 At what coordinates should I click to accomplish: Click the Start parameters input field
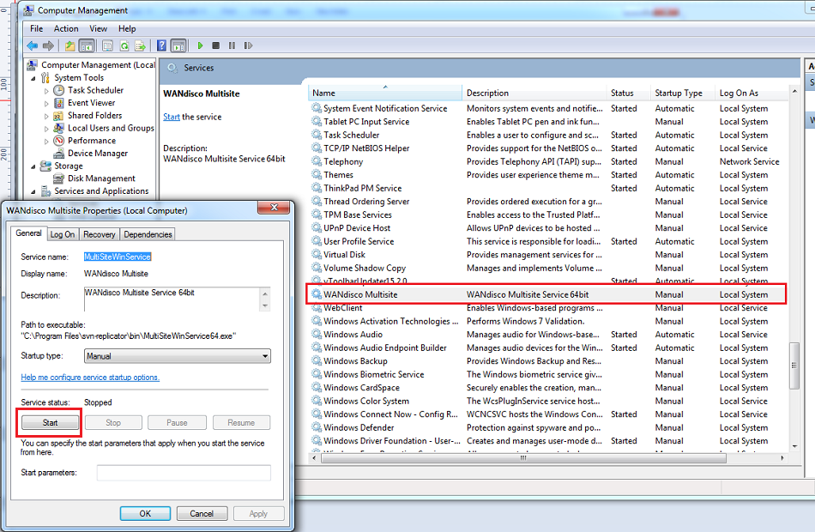[x=184, y=473]
